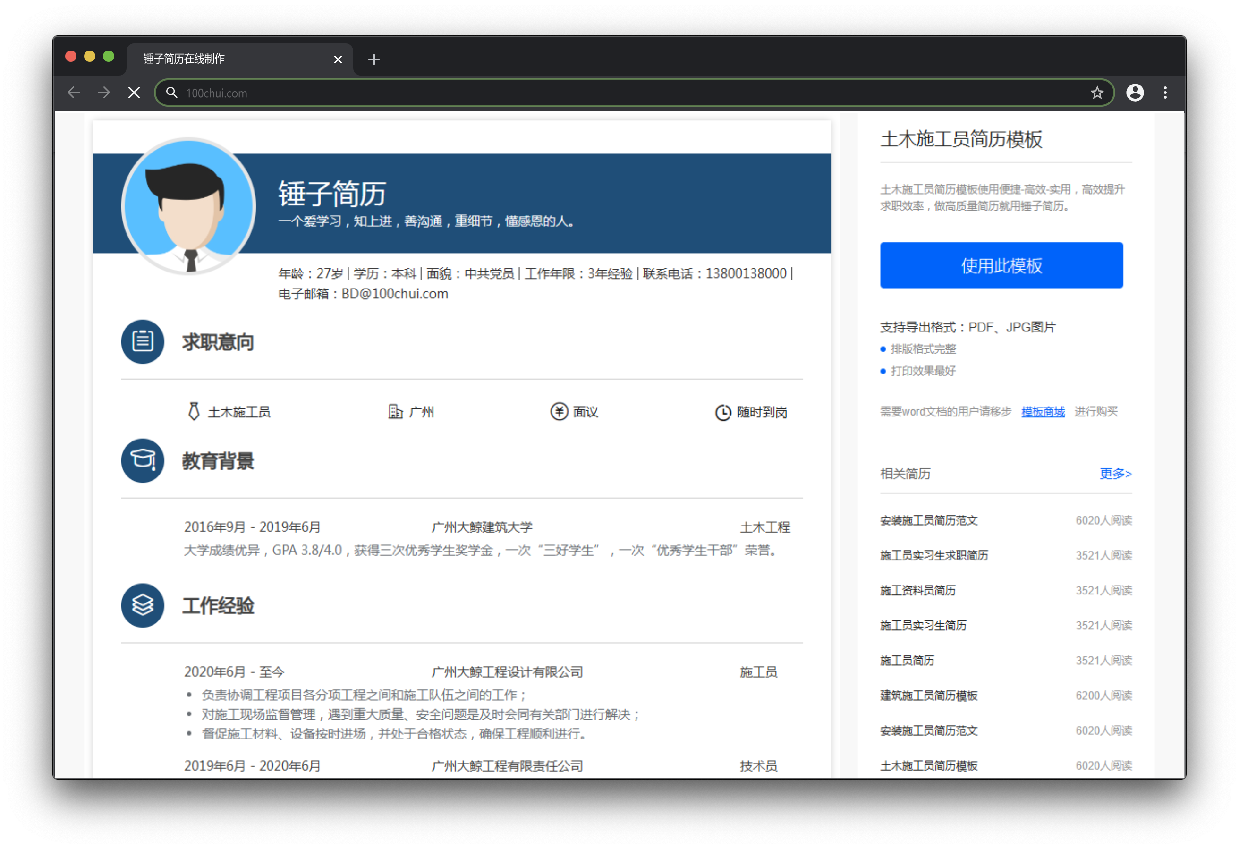Click the 工作经验 section heading
The width and height of the screenshot is (1239, 849).
pyautogui.click(x=218, y=606)
